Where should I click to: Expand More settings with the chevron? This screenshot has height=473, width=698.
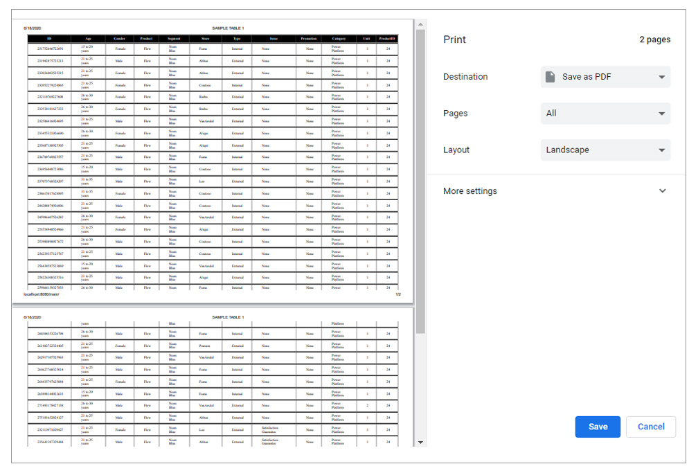pos(663,190)
